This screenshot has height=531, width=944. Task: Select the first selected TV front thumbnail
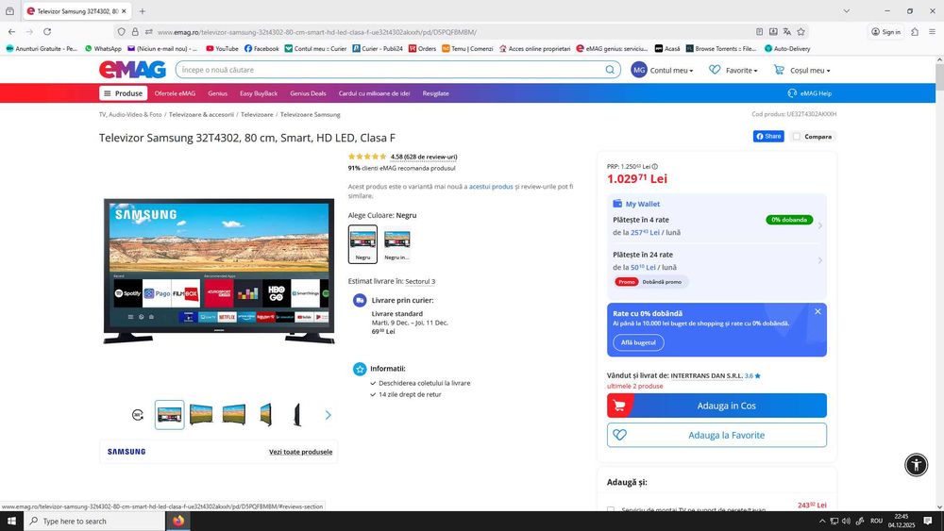169,415
